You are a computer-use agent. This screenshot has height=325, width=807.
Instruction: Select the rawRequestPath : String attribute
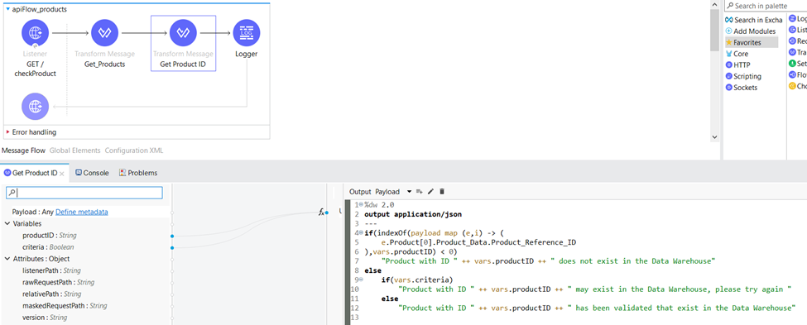tap(58, 282)
